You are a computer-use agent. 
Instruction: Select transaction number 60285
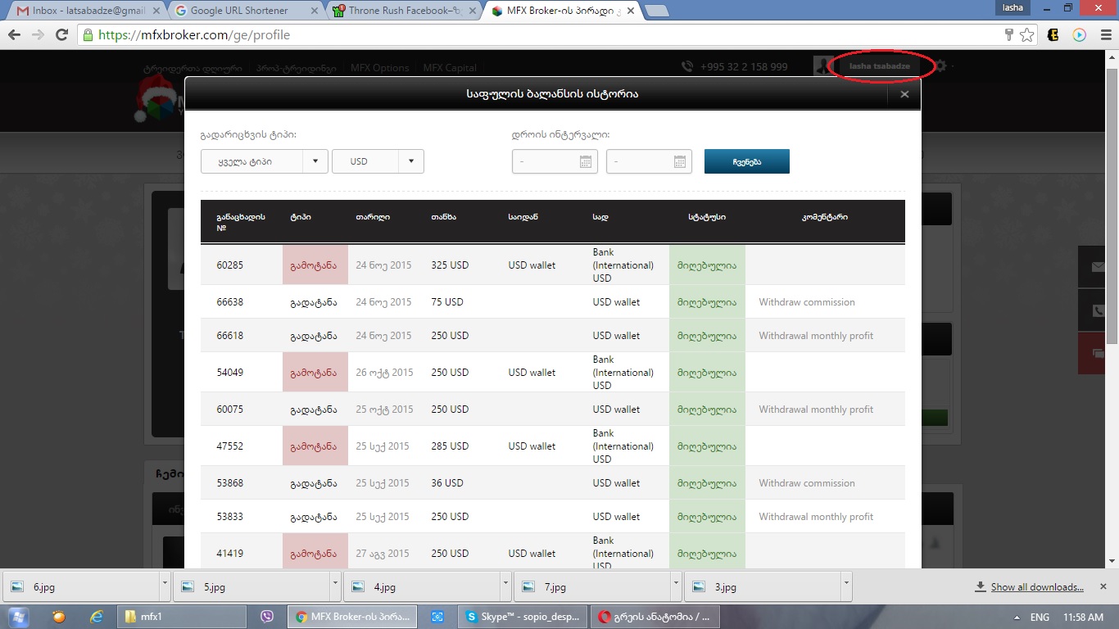(x=230, y=265)
